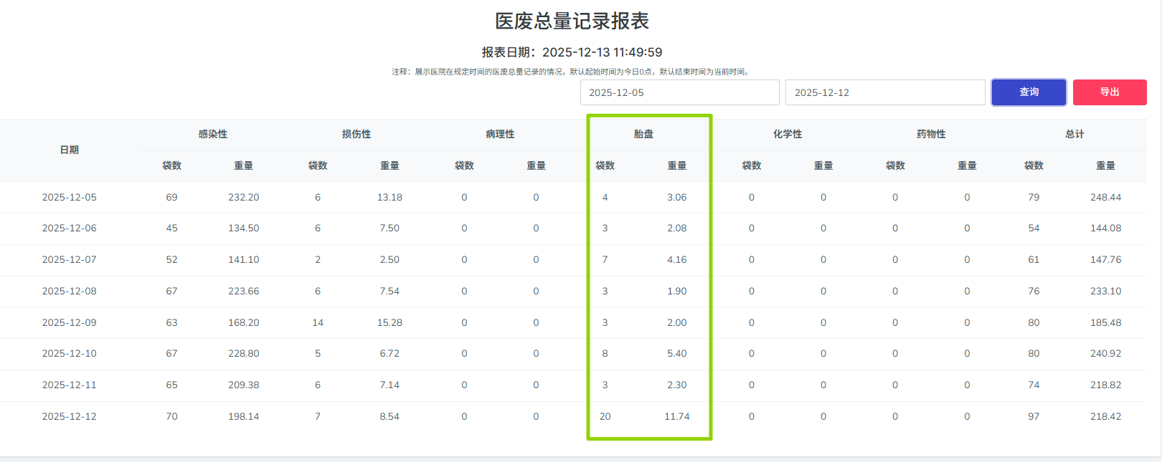The image size is (1162, 462).
Task: Open the end date field 2025-12-12
Action: [885, 92]
